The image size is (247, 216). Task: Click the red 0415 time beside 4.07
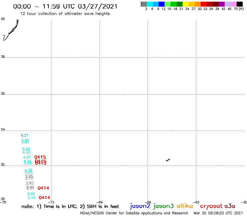tap(40, 157)
